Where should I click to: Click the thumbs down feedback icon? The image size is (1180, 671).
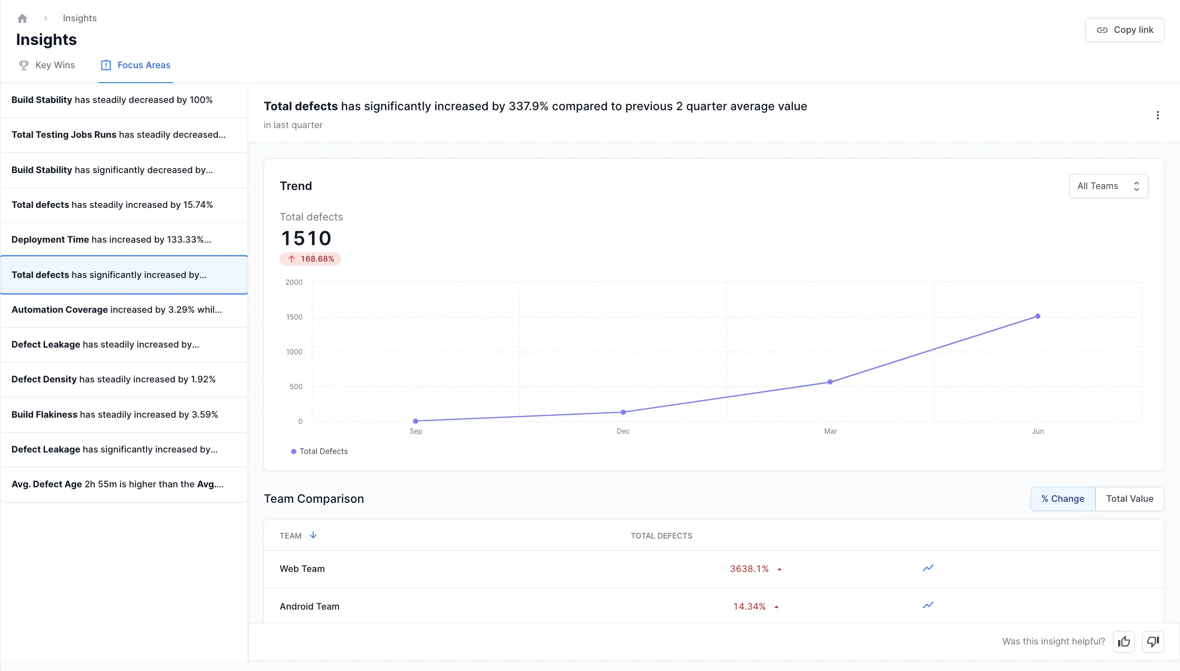pyautogui.click(x=1153, y=642)
